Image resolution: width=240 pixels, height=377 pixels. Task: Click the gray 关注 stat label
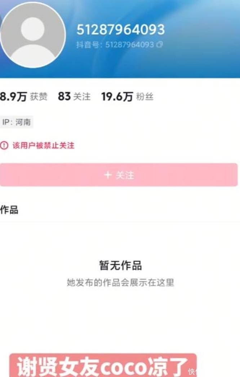(82, 97)
